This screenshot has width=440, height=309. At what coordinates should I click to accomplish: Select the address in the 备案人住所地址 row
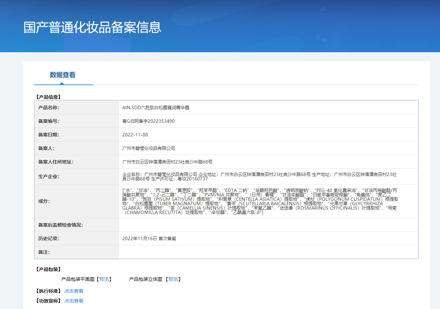tap(167, 162)
